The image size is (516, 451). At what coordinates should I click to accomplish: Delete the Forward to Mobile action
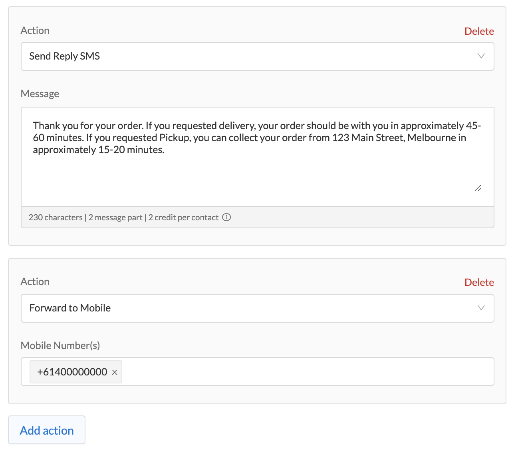click(x=479, y=282)
